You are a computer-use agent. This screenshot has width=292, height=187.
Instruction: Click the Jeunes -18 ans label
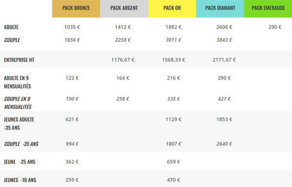tap(20, 180)
